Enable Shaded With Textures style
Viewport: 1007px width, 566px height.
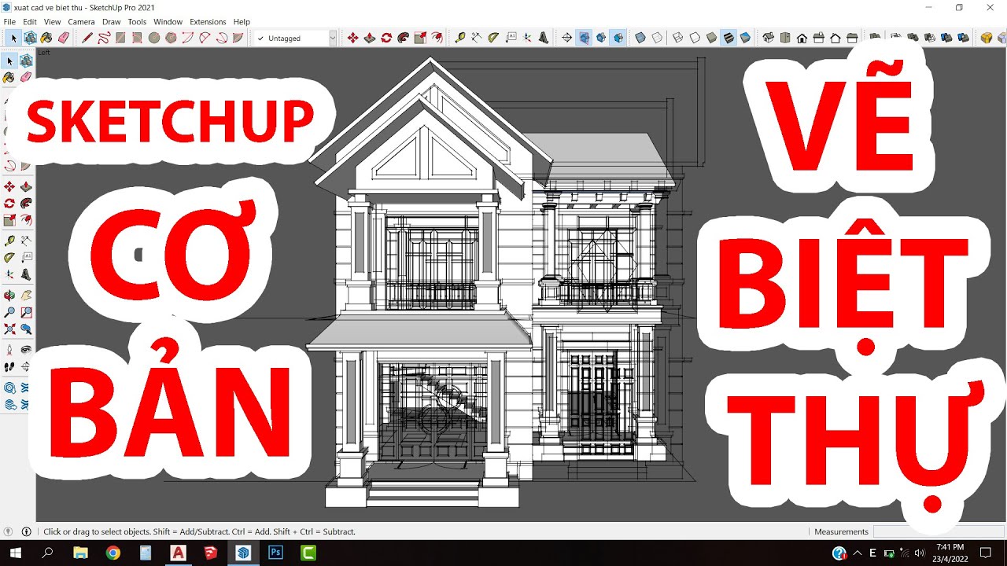pos(729,38)
